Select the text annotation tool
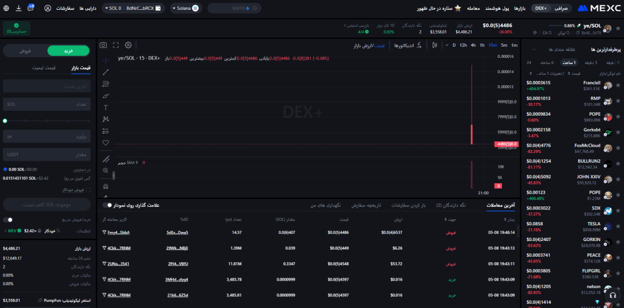 (x=105, y=107)
